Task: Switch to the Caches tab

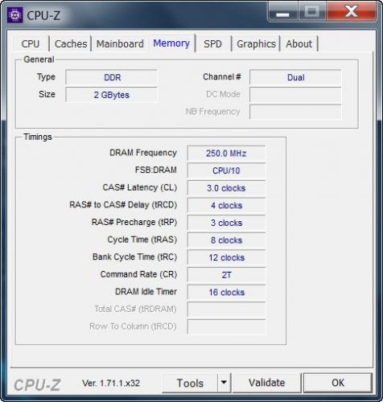Action: (x=71, y=43)
